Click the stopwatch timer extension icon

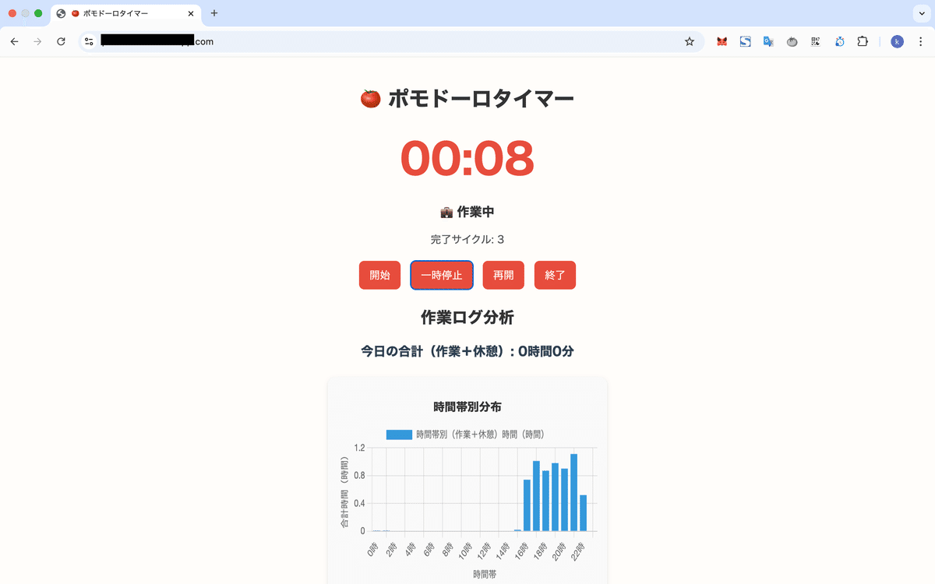point(839,41)
